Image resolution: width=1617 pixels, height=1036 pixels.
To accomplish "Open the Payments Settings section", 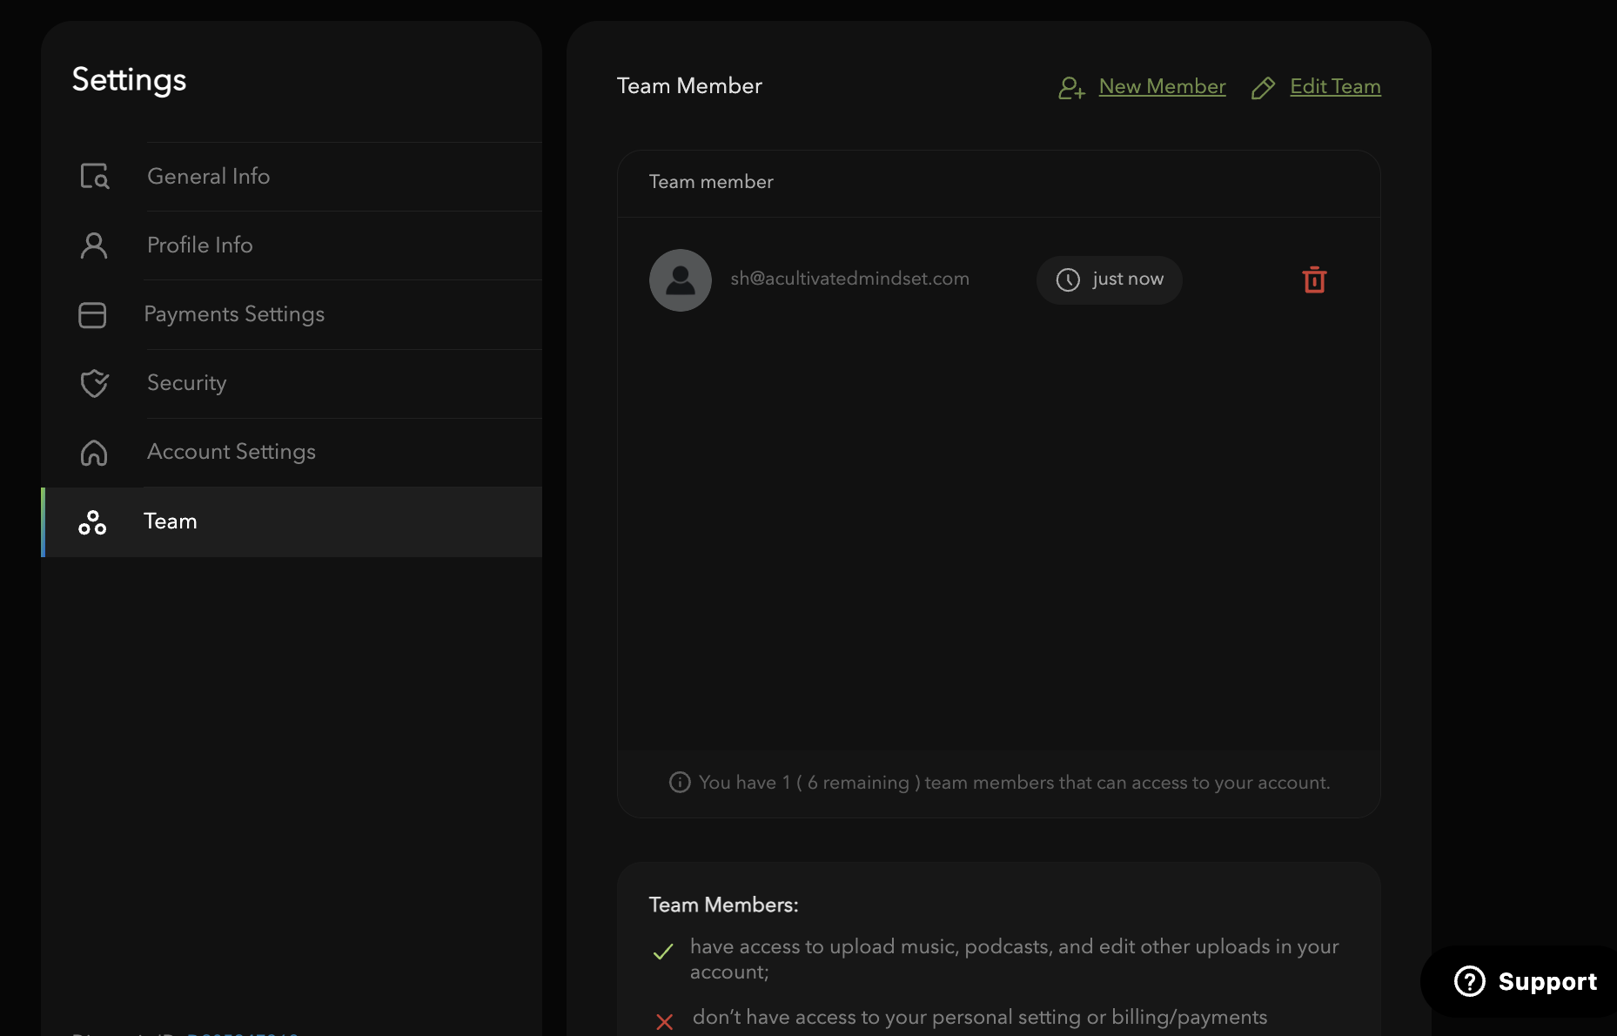I will coord(292,314).
